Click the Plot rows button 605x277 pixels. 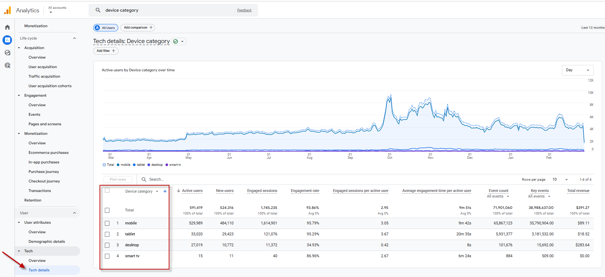coord(118,179)
